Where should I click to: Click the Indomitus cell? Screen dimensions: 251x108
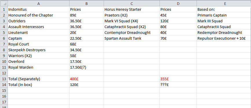tap(39, 10)
